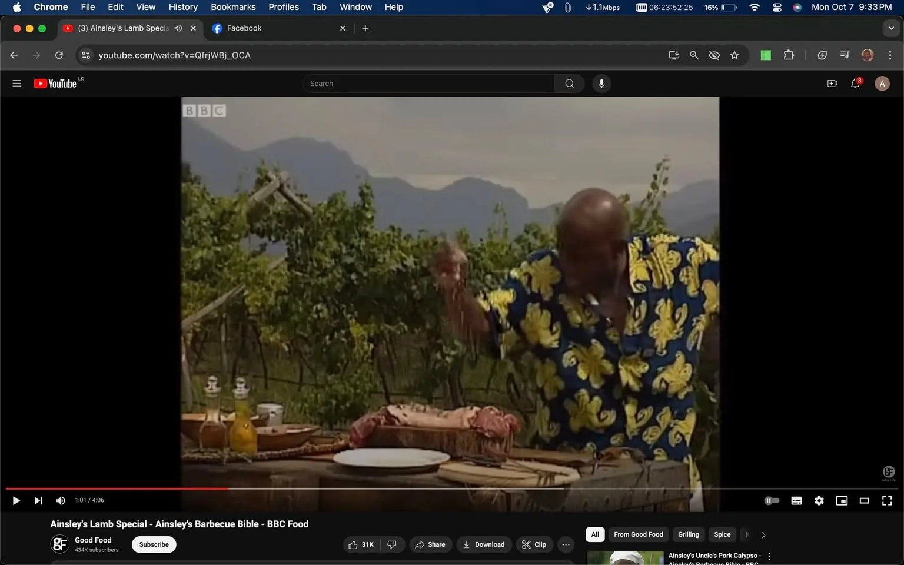Subscribe to Good Food channel

click(x=153, y=544)
